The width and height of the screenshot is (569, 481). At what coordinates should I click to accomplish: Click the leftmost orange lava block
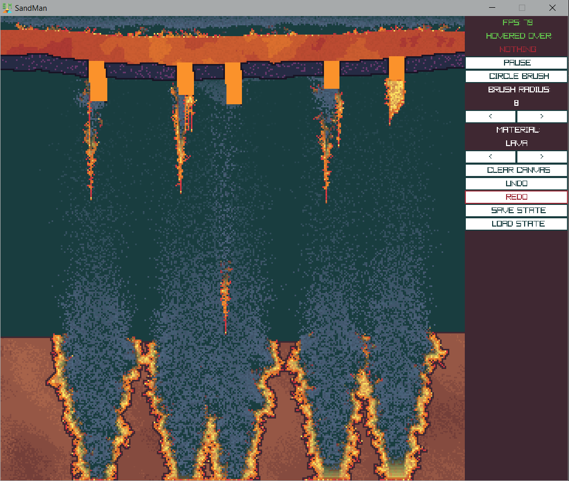pos(97,81)
